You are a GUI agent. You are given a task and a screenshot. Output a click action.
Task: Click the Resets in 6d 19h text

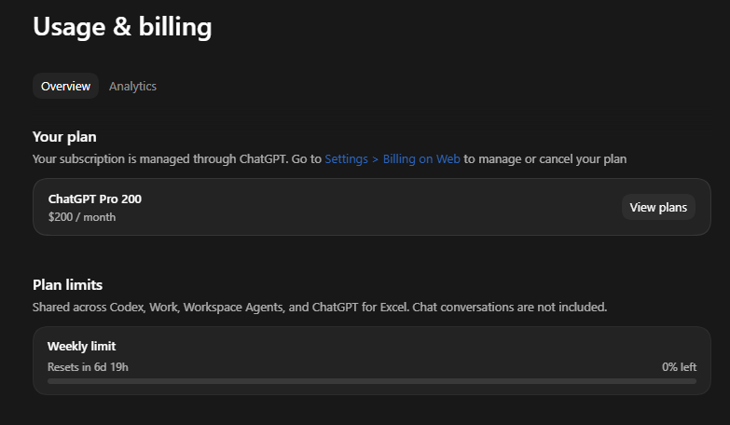click(x=88, y=367)
